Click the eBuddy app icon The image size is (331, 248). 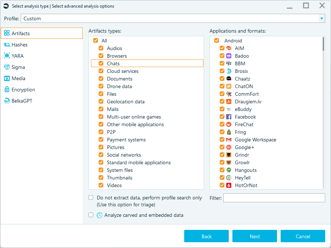click(x=229, y=109)
